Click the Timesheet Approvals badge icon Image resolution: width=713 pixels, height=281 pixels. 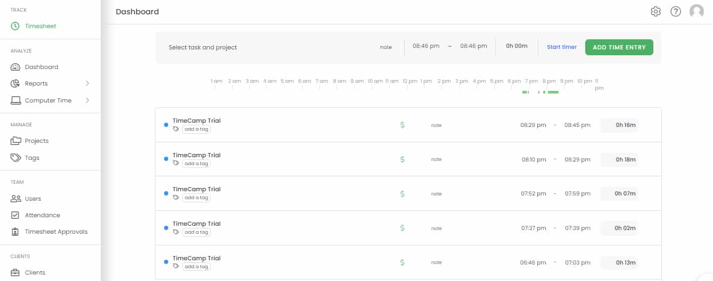15,232
